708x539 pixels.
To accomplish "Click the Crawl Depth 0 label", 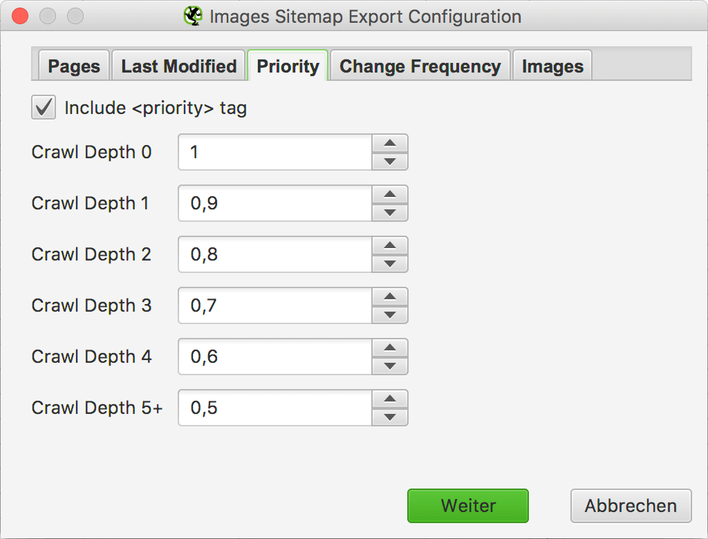I will tap(91, 152).
